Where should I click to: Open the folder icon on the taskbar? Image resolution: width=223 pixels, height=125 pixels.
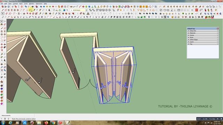(x=39, y=123)
